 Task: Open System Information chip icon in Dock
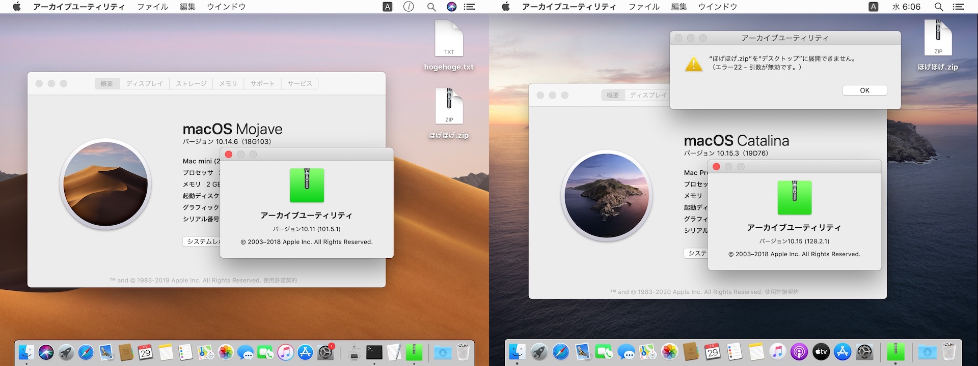(x=355, y=352)
